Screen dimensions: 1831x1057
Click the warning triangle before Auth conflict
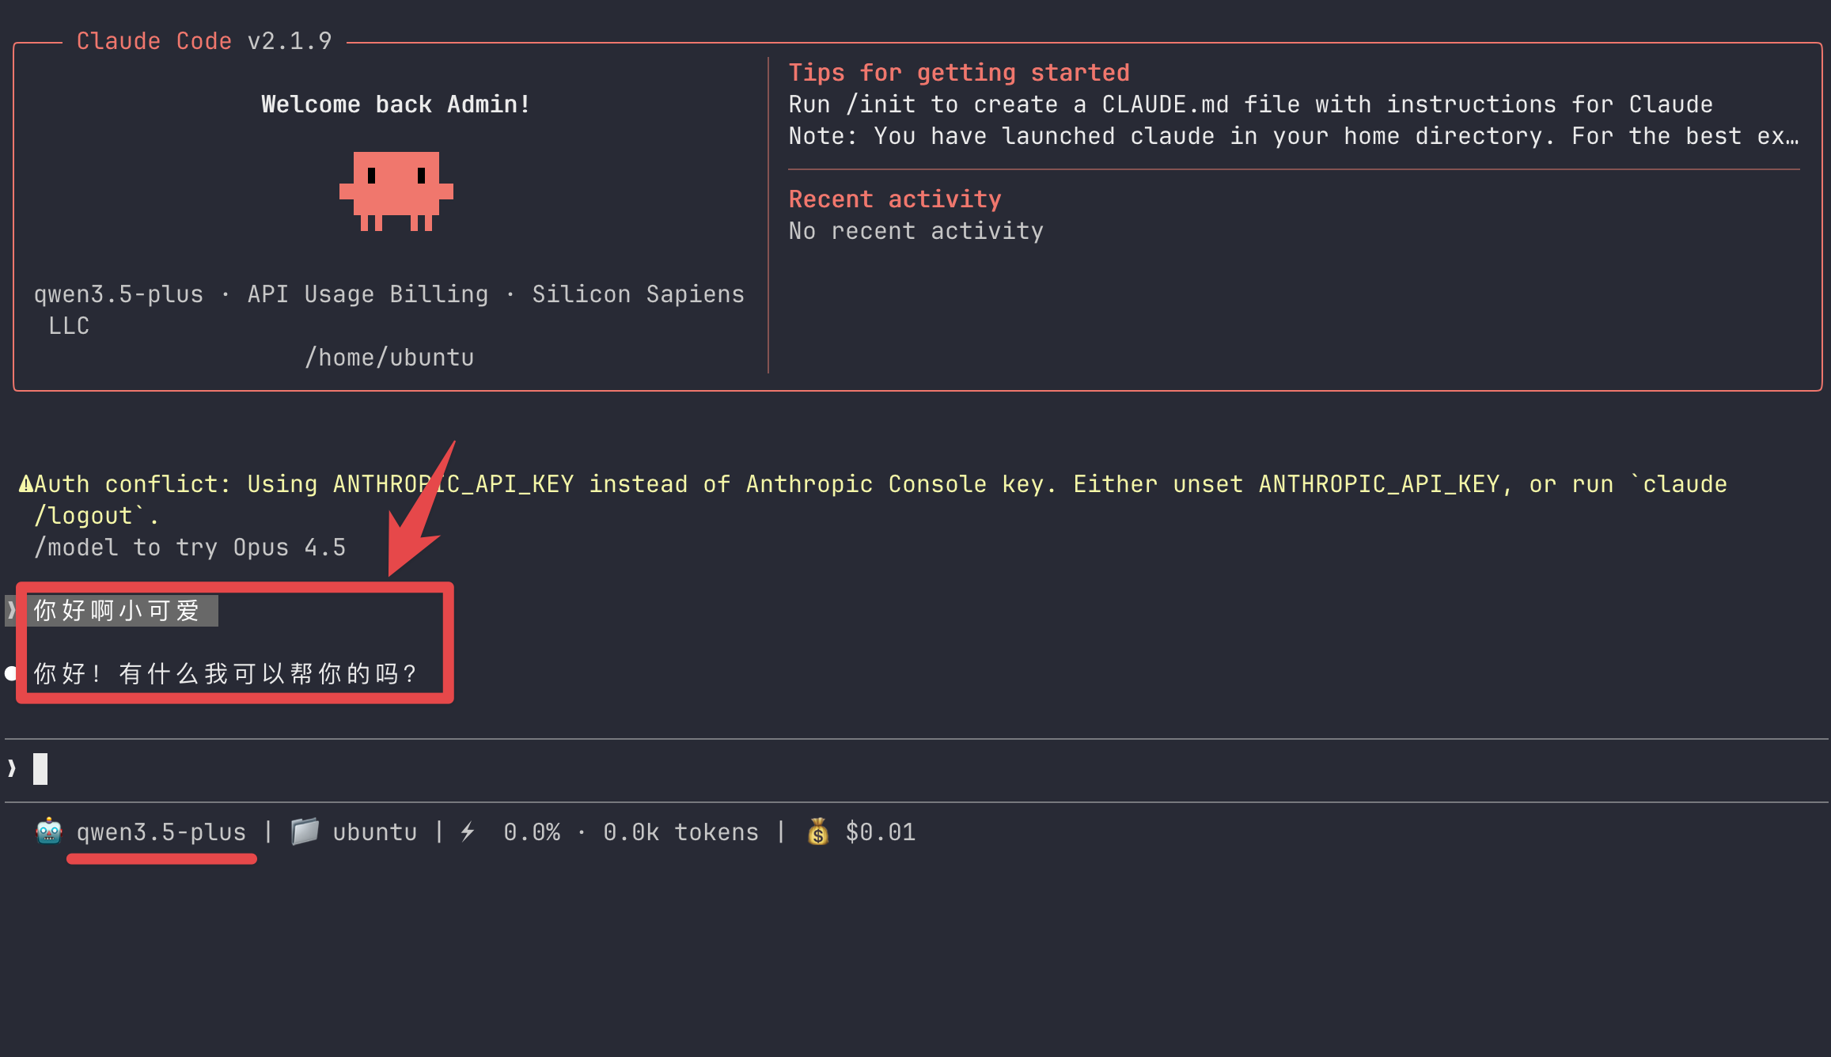click(25, 483)
